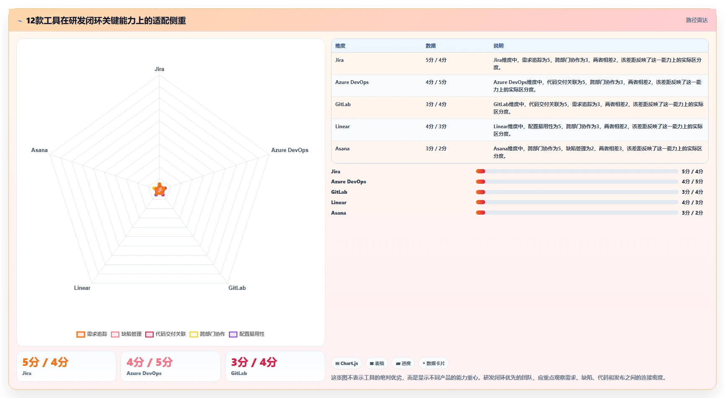Click the Jira progress bar
Viewport: 725px width, 398px height.
point(577,171)
